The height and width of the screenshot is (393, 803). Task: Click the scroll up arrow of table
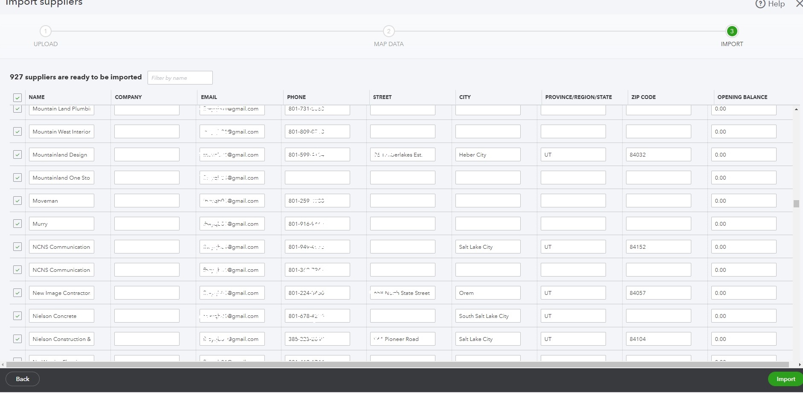(796, 110)
